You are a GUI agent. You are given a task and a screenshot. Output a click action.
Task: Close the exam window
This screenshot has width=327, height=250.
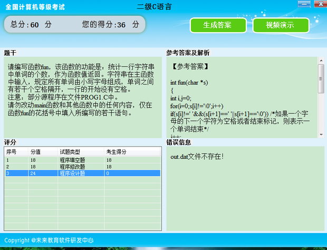(x=320, y=4)
